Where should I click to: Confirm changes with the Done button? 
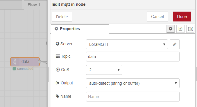coord(182,17)
